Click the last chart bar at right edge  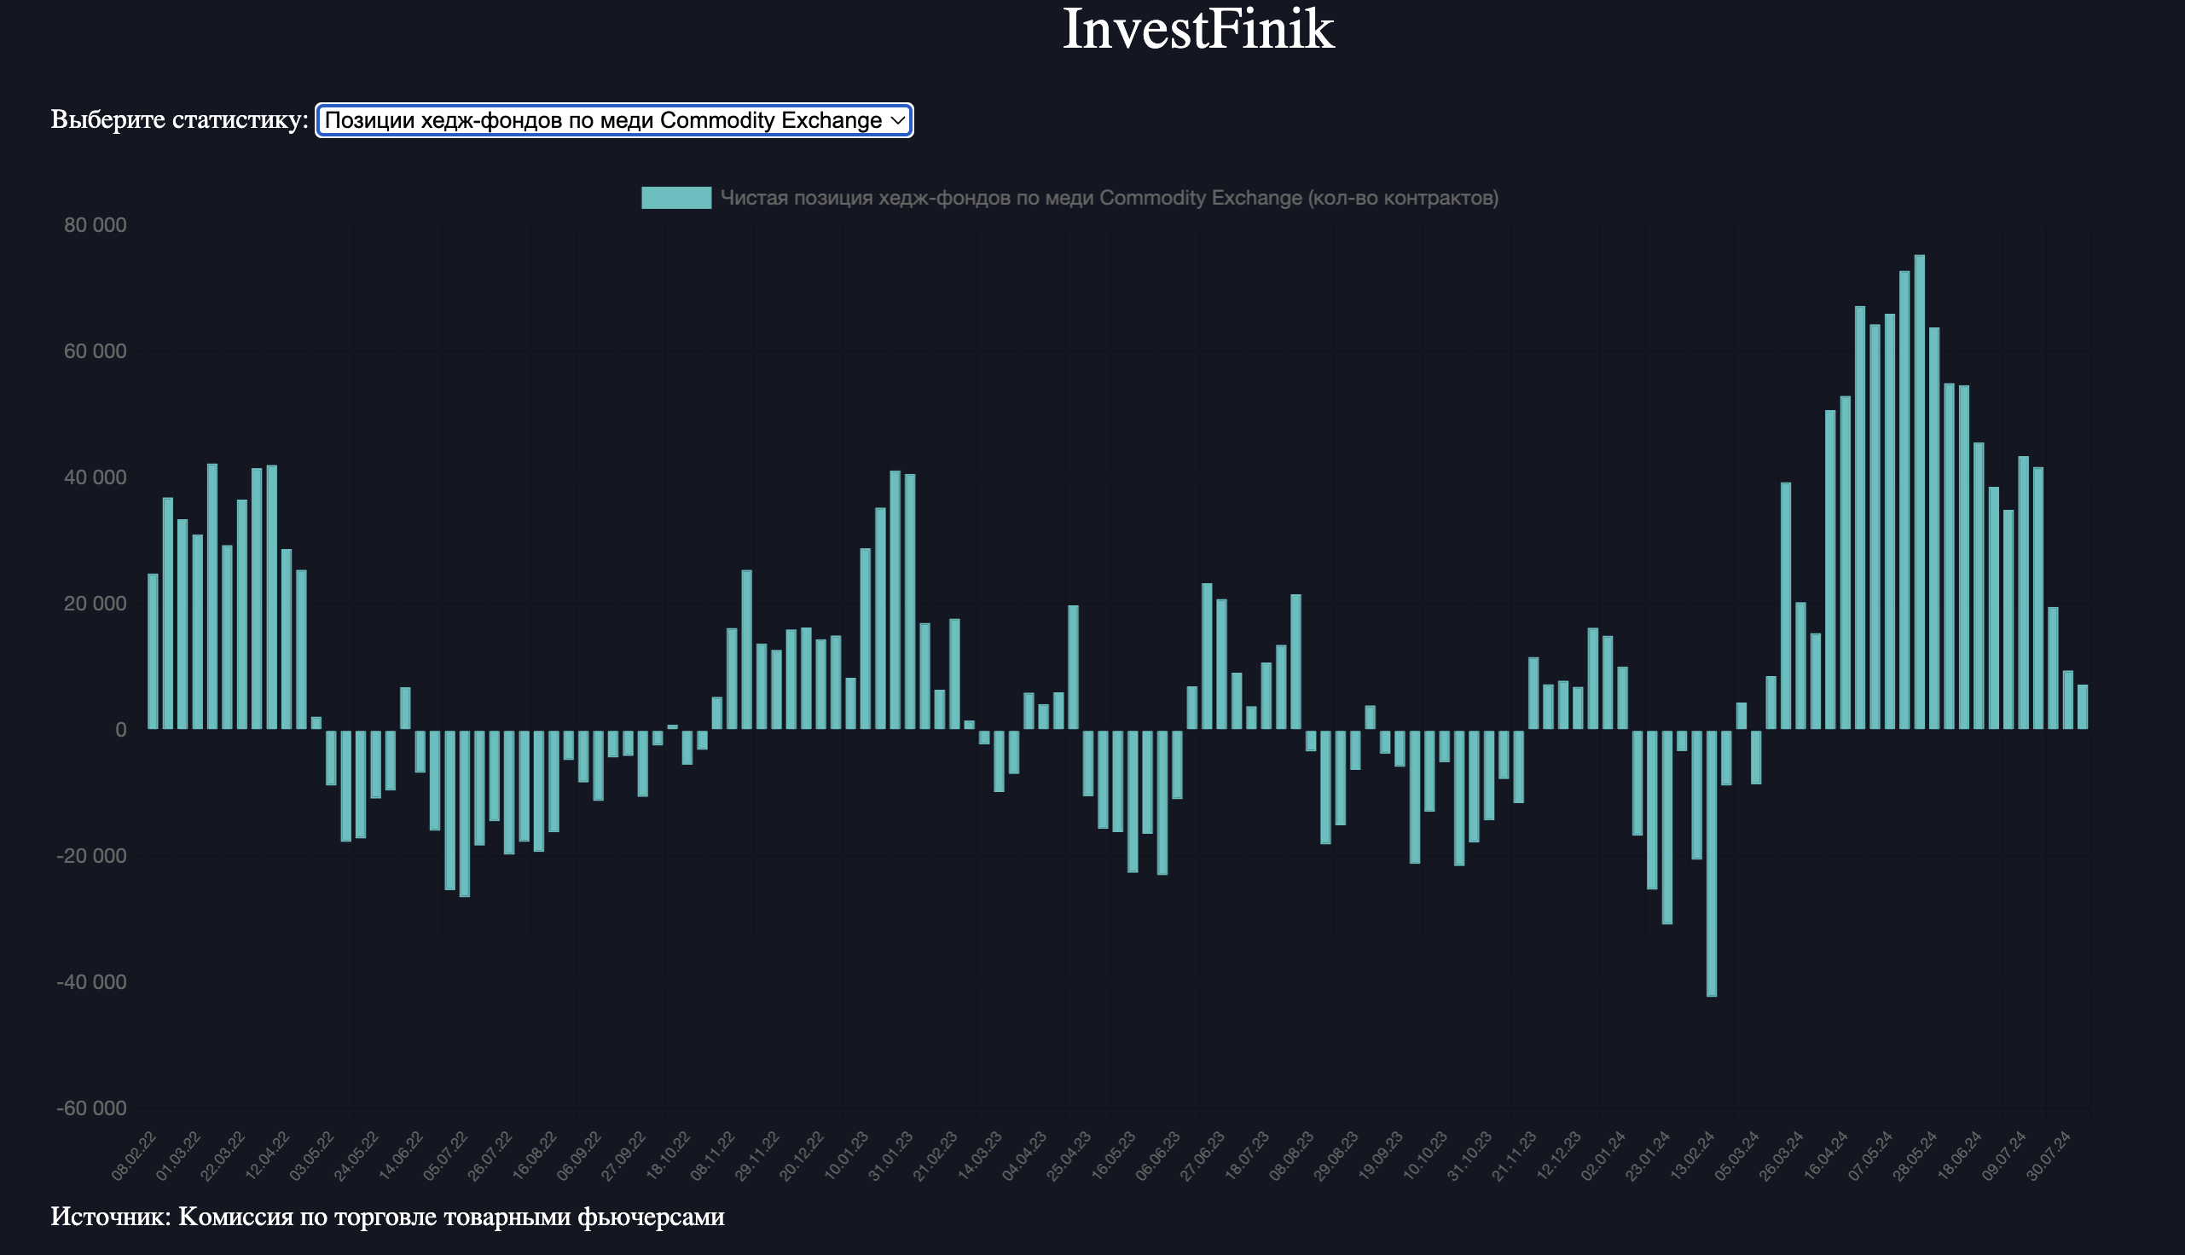coord(2083,707)
